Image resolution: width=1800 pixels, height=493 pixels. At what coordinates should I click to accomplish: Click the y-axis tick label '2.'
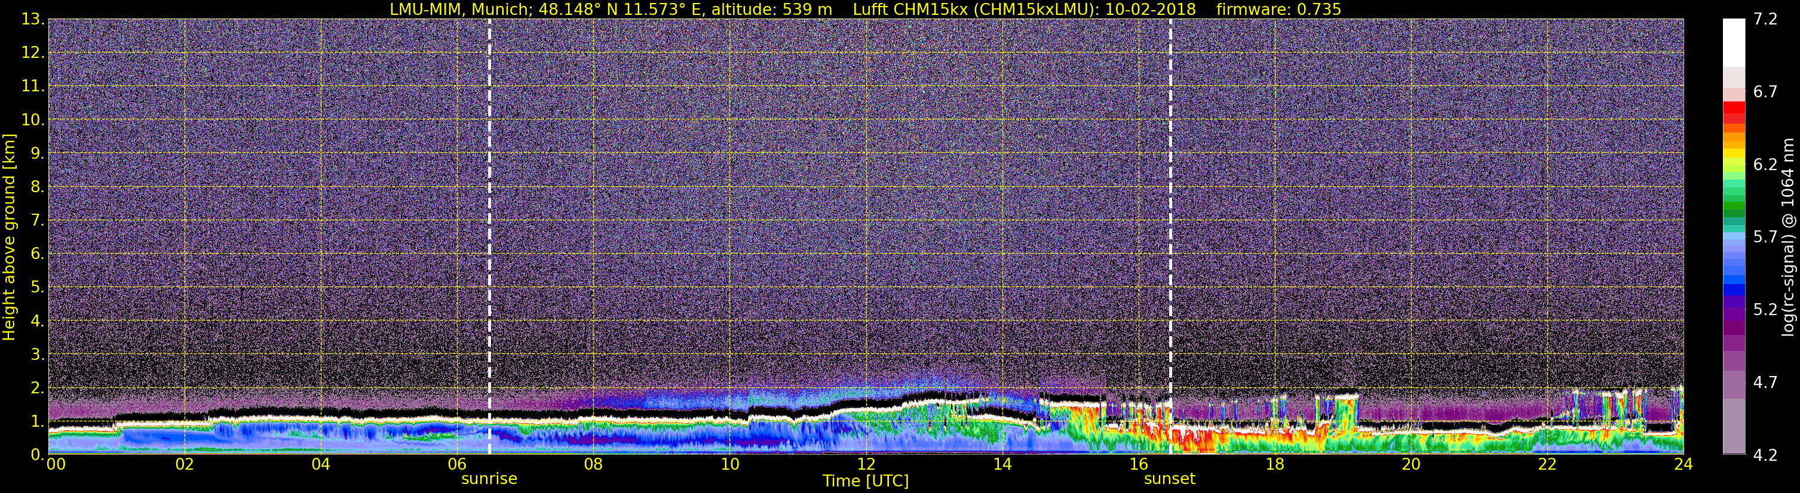37,387
